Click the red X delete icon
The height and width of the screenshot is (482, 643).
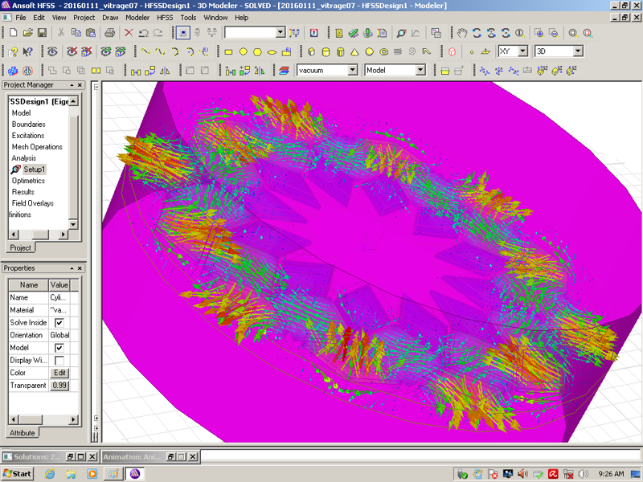tap(128, 33)
